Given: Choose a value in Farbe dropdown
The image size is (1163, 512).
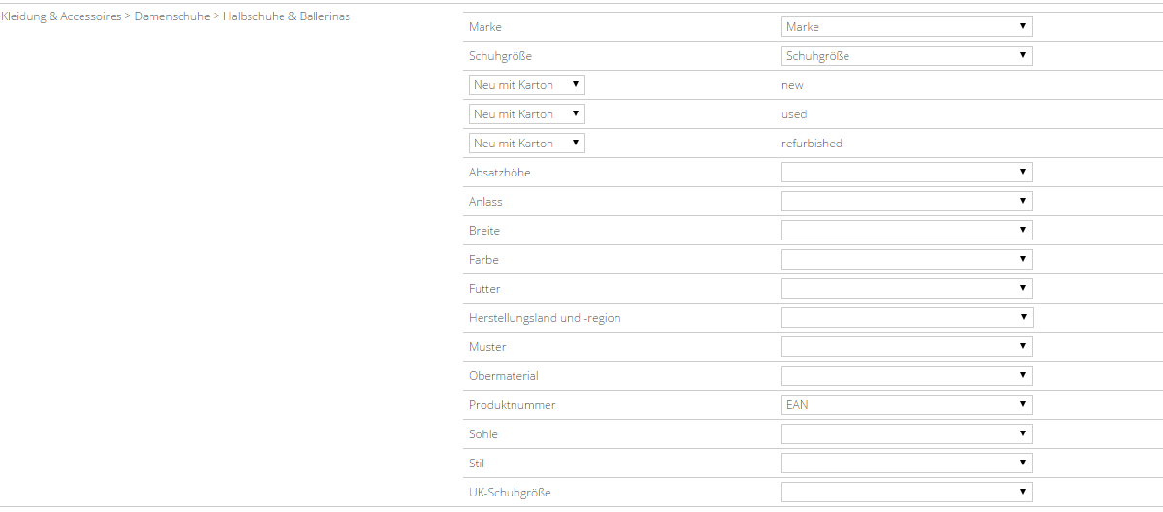Looking at the screenshot, I should tap(906, 260).
